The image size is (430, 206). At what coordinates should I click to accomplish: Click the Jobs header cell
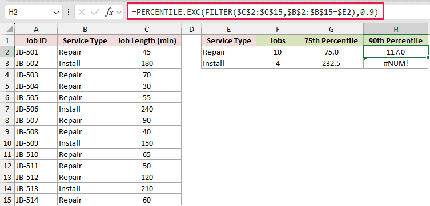[278, 41]
